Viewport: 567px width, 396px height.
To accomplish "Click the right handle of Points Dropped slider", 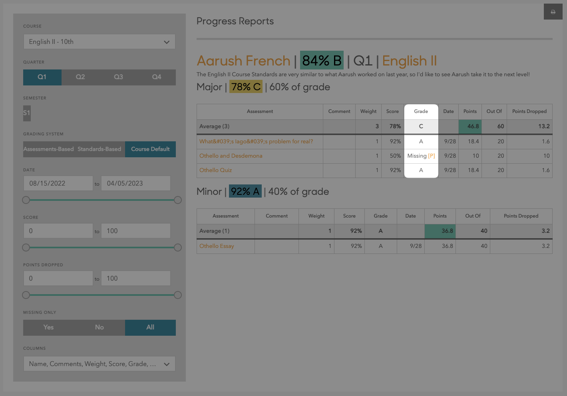I will click(178, 295).
